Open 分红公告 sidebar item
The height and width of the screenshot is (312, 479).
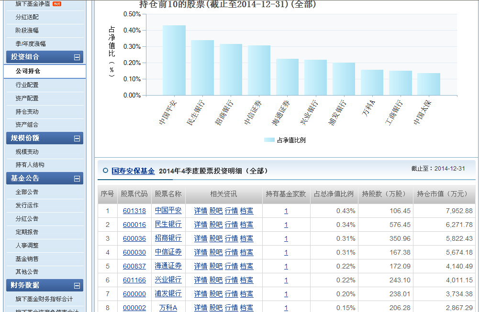(x=27, y=219)
